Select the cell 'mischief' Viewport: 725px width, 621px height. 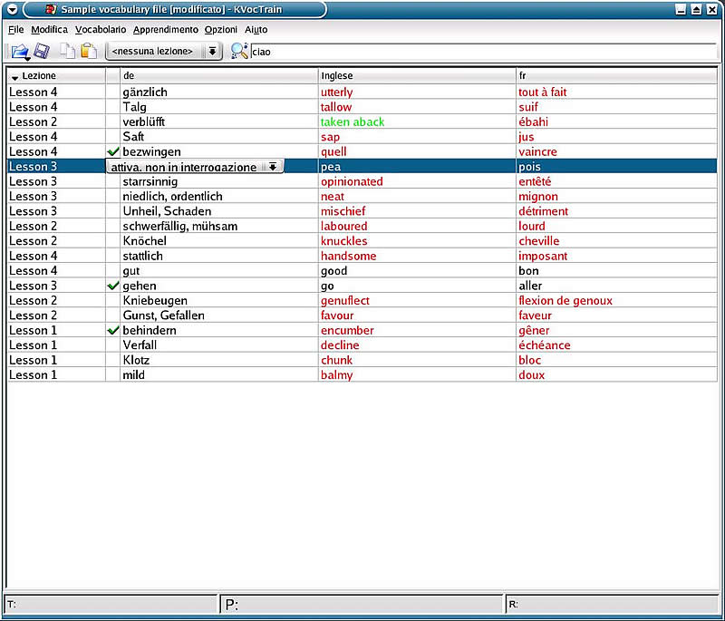[x=417, y=211]
